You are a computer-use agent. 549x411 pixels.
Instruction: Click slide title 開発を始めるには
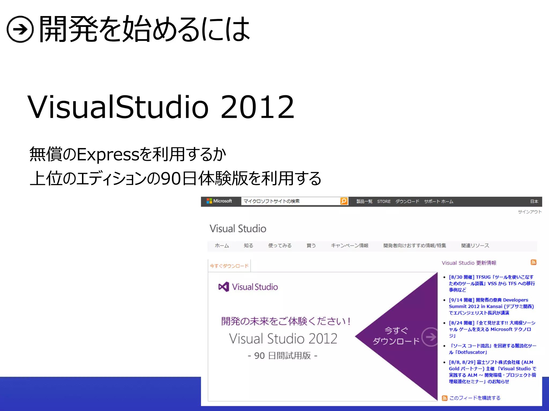coord(145,29)
